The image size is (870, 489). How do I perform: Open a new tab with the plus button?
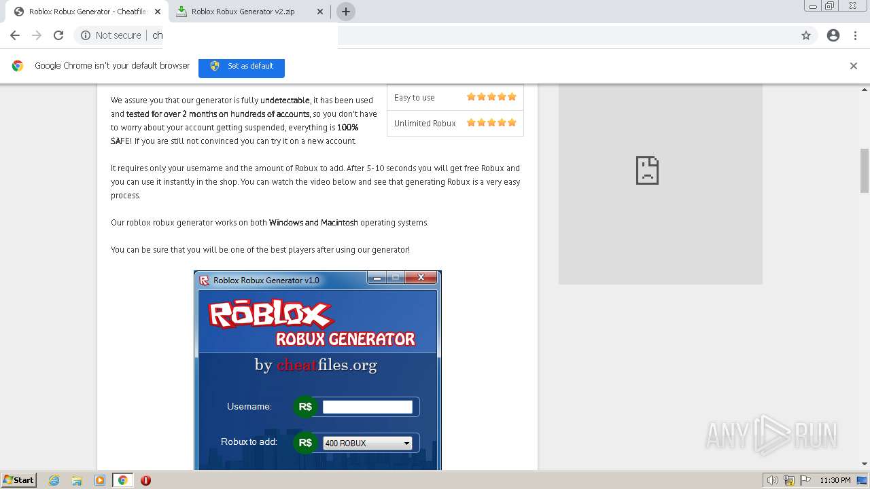tap(346, 12)
